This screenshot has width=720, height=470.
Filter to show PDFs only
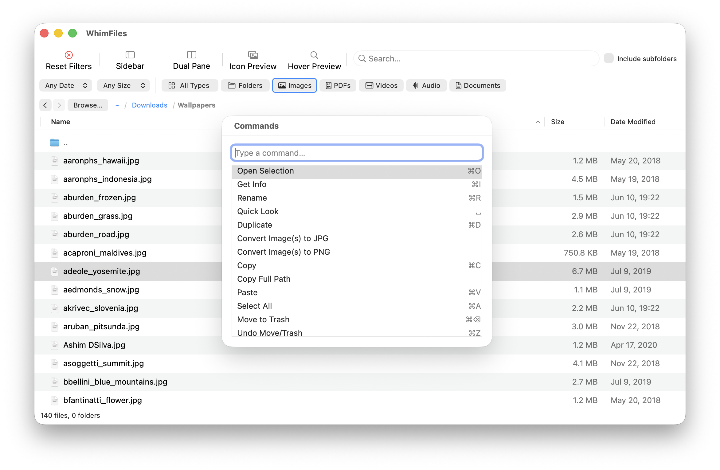[338, 85]
